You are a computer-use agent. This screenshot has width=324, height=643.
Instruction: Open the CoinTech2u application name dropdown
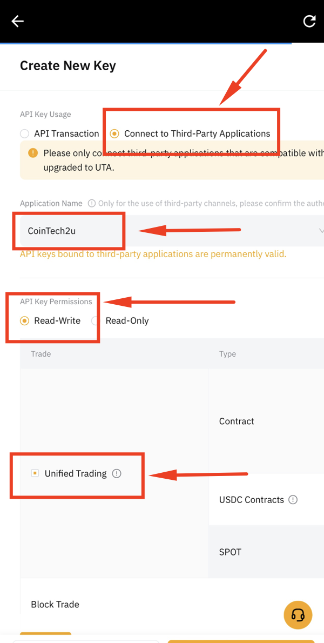tap(172, 231)
